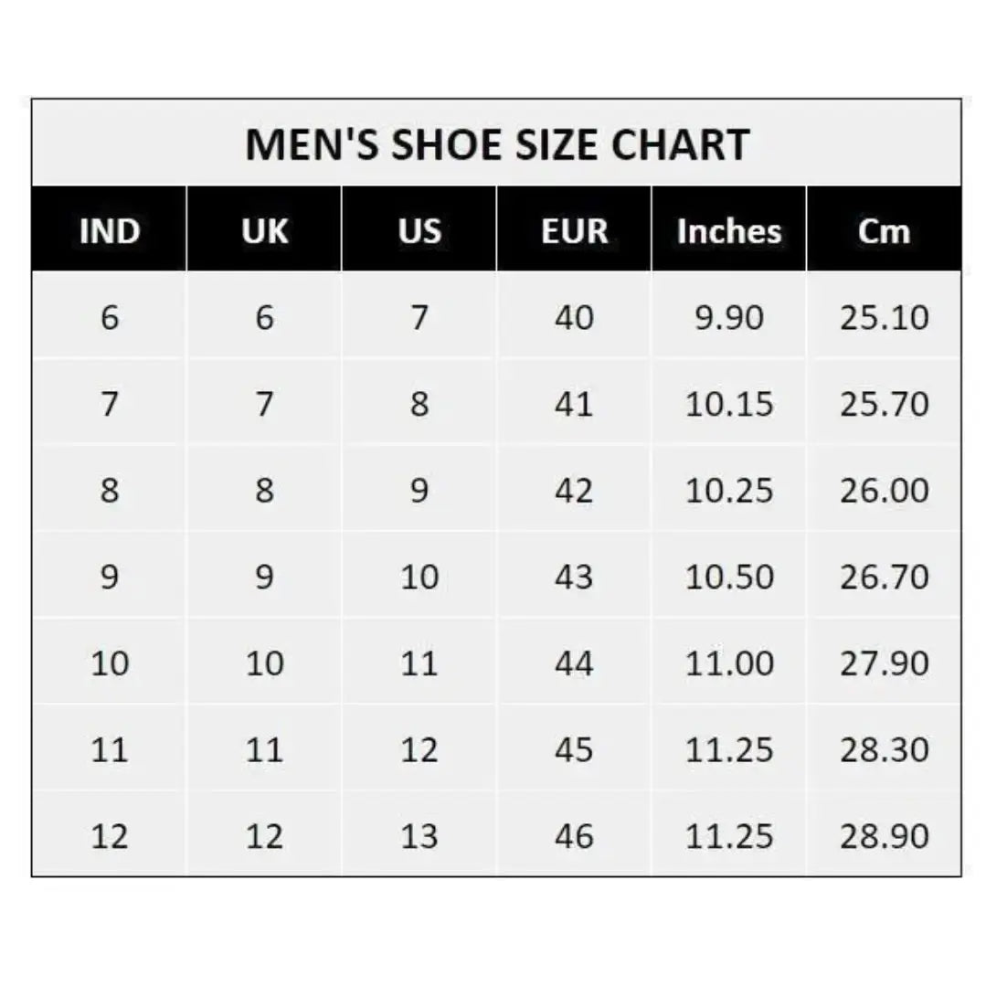Image resolution: width=986 pixels, height=986 pixels.
Task: Select the 28.30 cm cell
Action: click(x=884, y=749)
